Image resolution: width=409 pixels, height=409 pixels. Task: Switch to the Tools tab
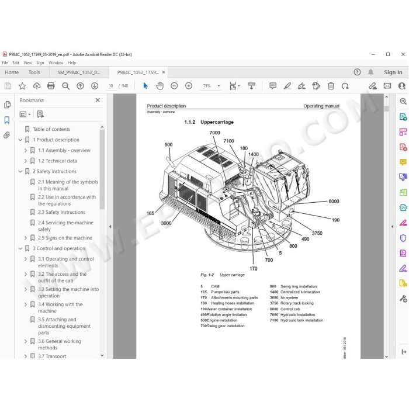(x=34, y=72)
